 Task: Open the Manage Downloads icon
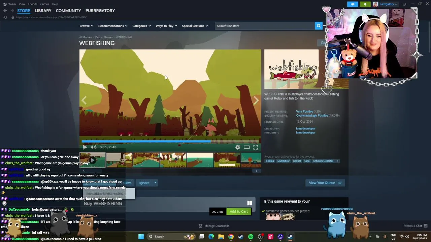[x=200, y=226]
